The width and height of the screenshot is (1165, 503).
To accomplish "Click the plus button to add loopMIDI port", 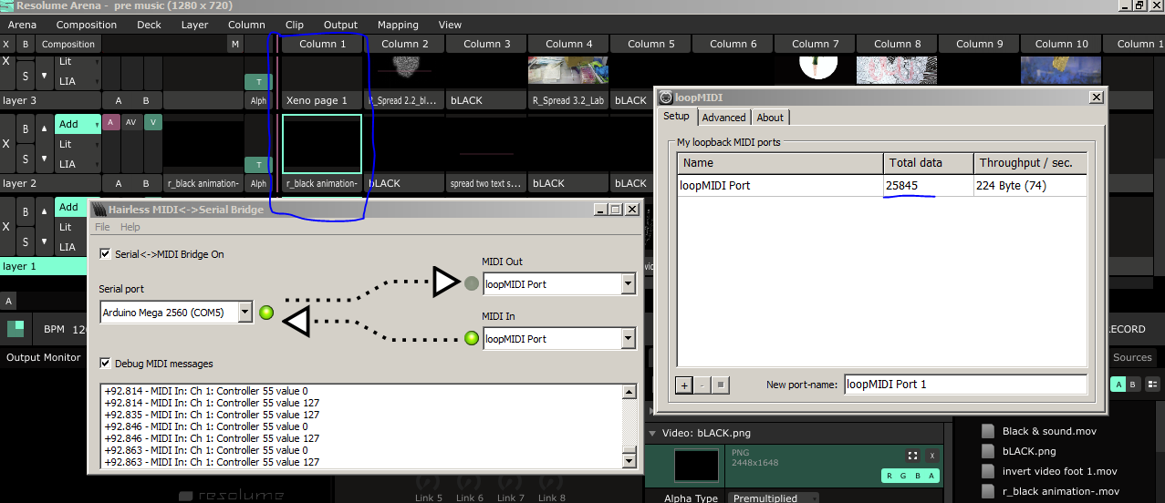I will [684, 385].
